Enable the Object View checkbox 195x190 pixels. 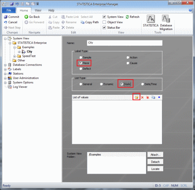pyautogui.click(x=104, y=22)
